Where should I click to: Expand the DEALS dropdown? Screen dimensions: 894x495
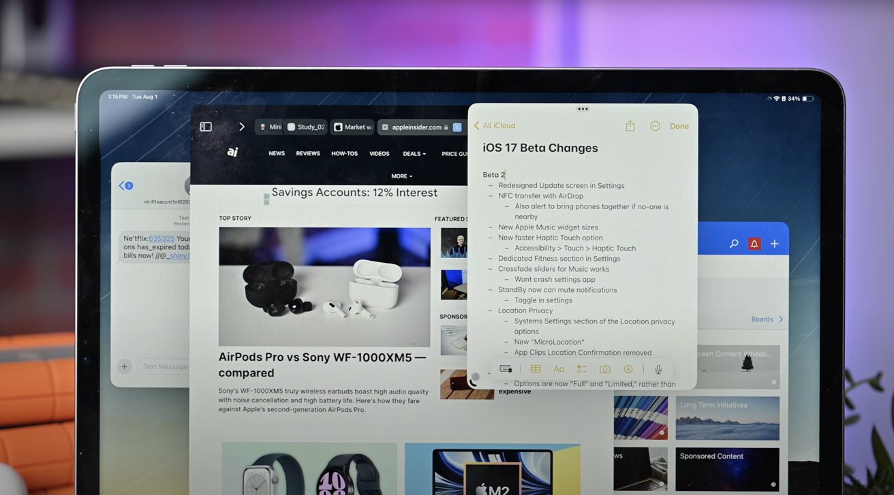[414, 154]
